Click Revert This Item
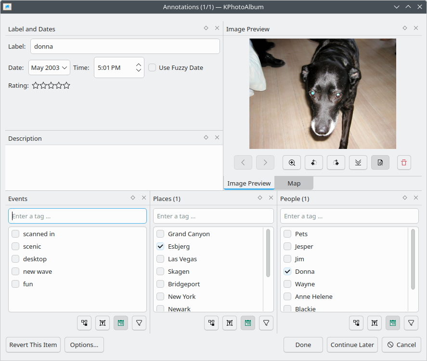Screen dimensions: 427x361 pos(33,345)
